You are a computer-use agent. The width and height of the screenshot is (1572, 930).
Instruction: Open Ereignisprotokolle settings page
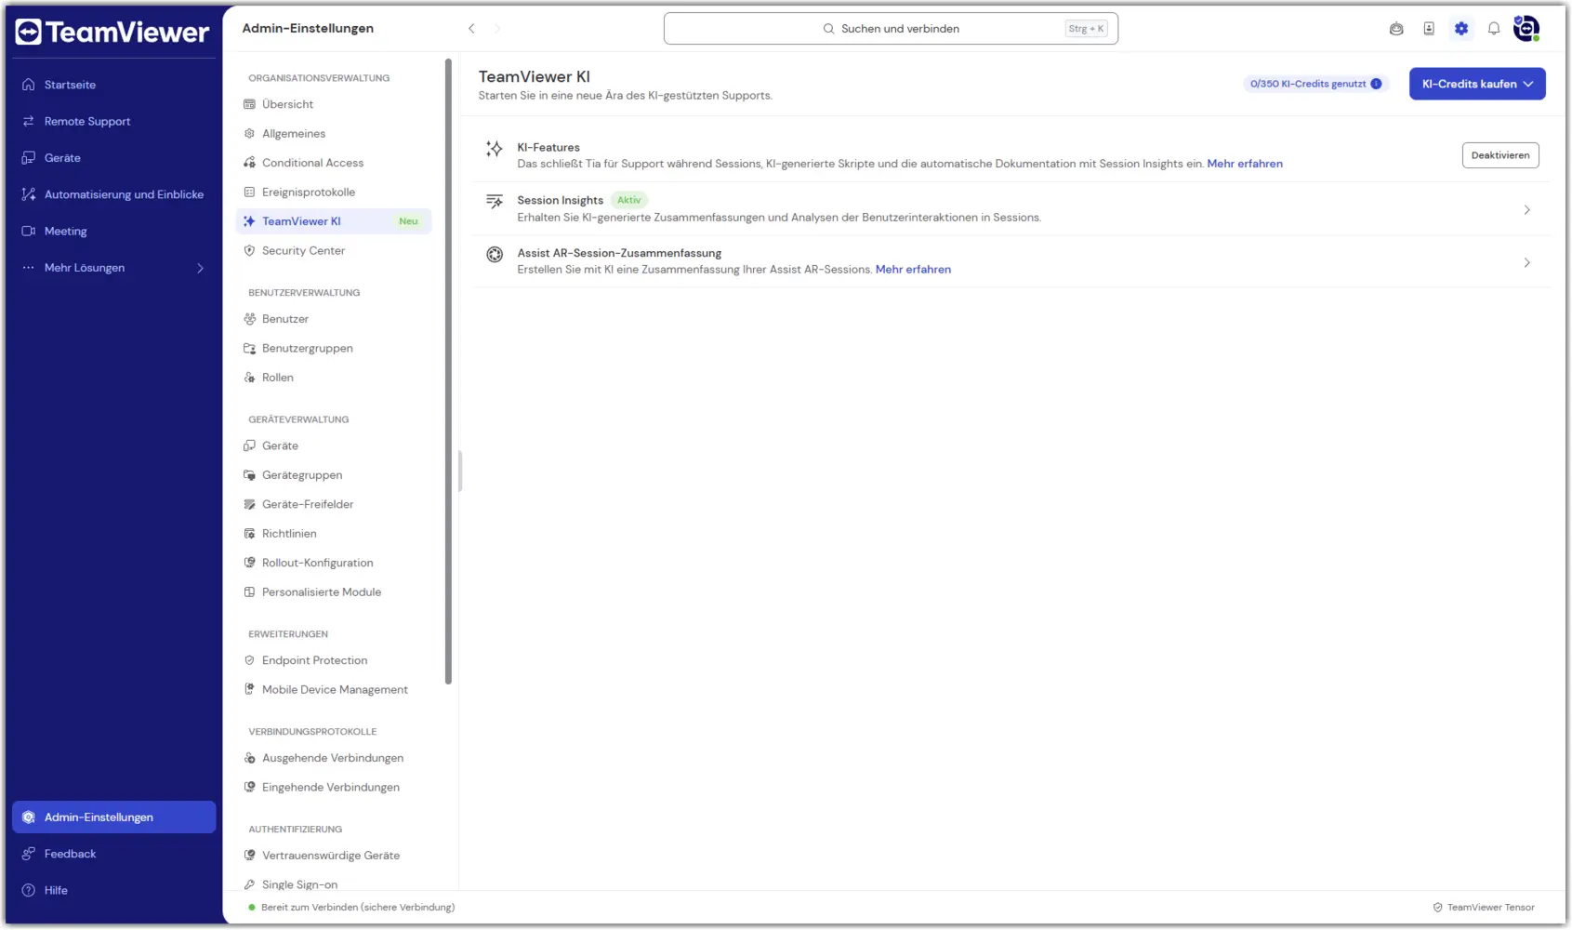click(334, 192)
